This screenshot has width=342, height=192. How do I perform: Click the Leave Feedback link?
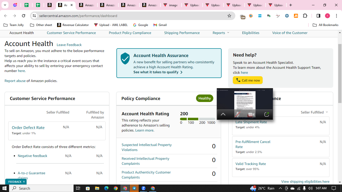tap(69, 45)
